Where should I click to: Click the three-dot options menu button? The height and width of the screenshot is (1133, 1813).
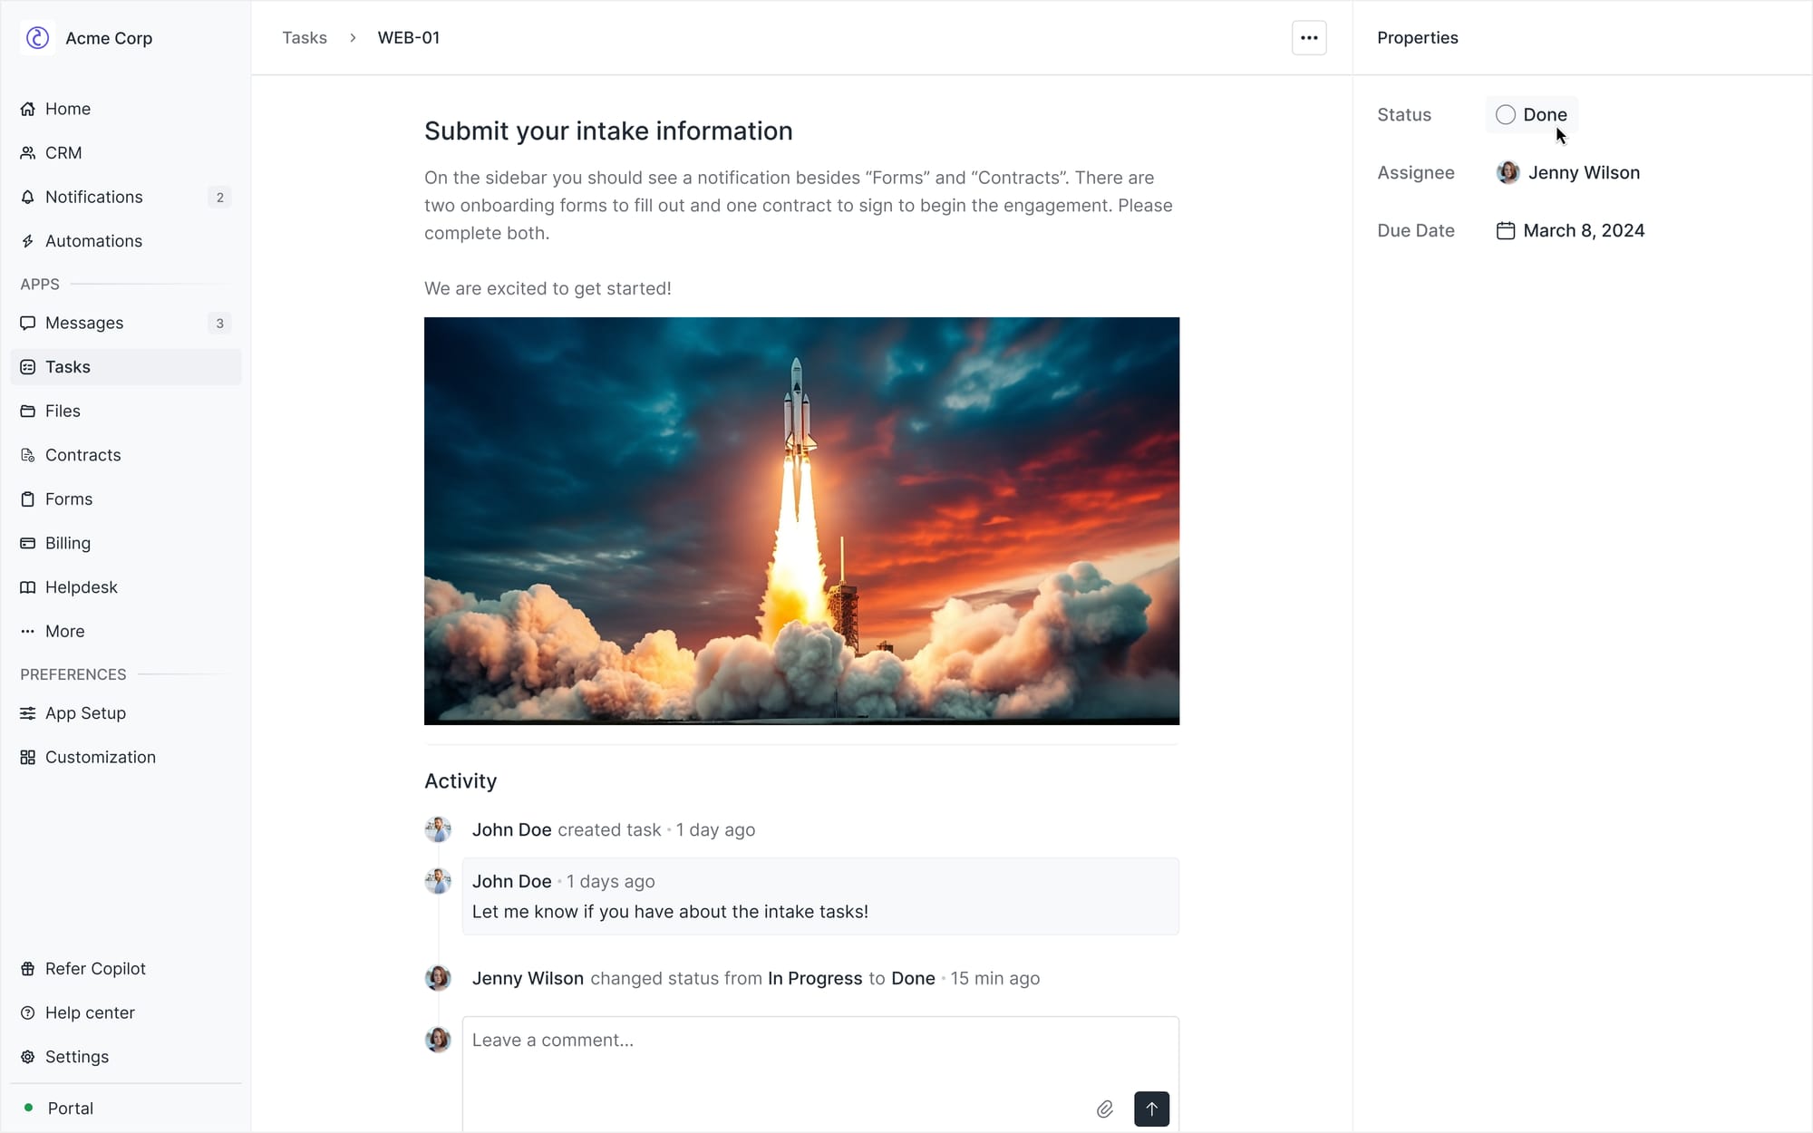click(1308, 38)
